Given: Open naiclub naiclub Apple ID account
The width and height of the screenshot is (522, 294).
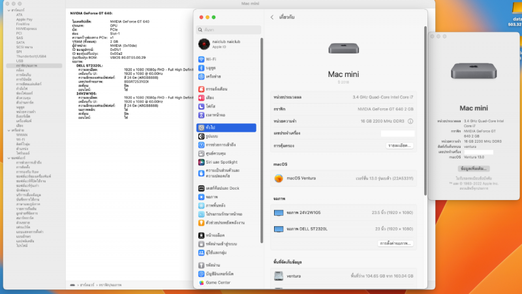Looking at the screenshot, I should tap(227, 44).
